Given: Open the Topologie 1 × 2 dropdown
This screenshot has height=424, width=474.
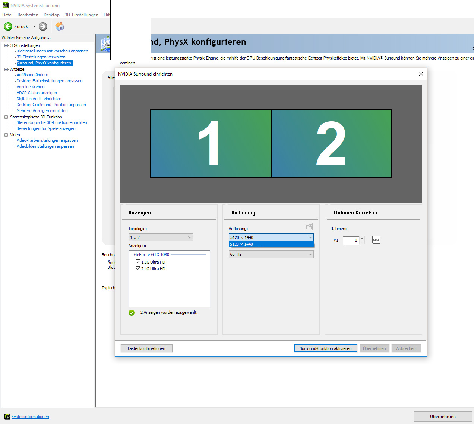Looking at the screenshot, I should [x=161, y=237].
